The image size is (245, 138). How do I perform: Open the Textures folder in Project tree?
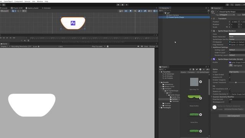(175, 101)
